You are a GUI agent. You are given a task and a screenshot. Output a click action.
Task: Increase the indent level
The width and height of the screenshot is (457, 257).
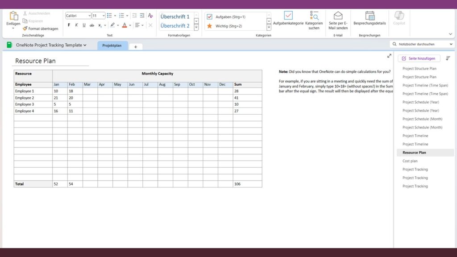(x=142, y=16)
